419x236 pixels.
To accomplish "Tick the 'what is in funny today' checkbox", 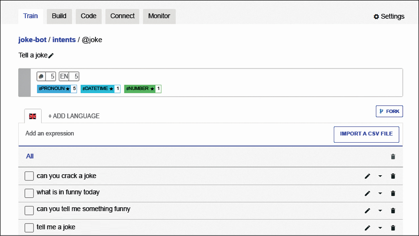I will coord(29,193).
